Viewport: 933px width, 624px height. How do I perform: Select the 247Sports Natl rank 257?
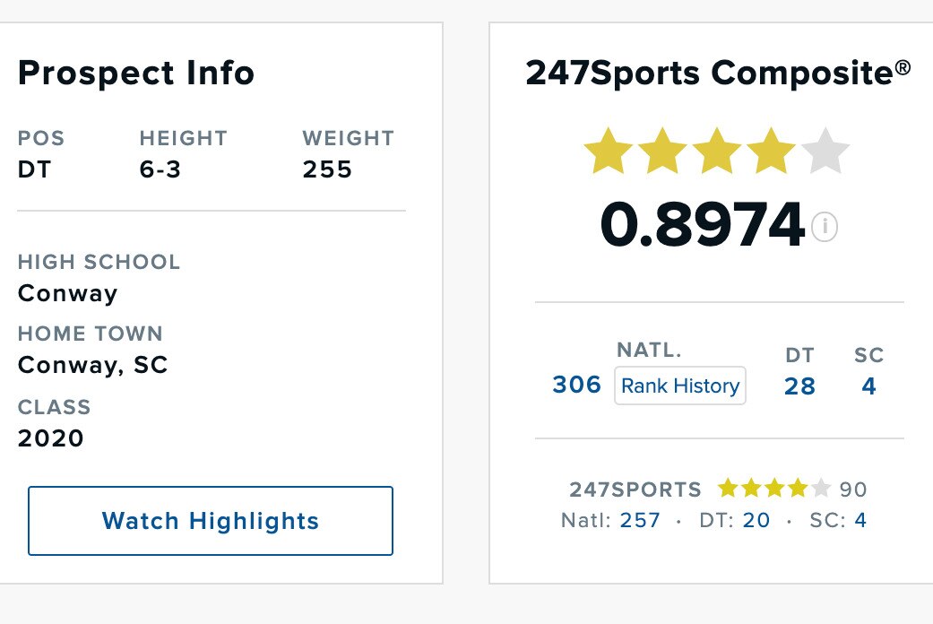(640, 520)
